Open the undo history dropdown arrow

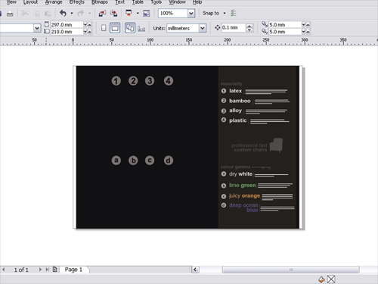tap(72, 13)
